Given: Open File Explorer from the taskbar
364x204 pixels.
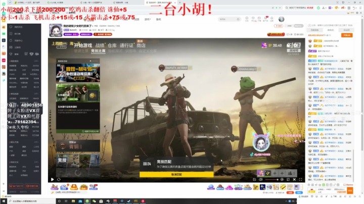Looking at the screenshot, I should [73, 201].
